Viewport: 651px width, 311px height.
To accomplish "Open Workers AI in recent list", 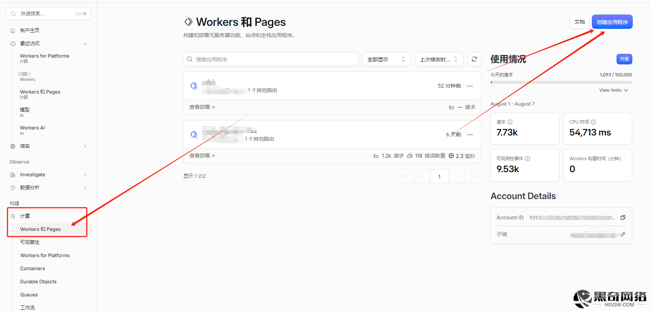I will [32, 130].
